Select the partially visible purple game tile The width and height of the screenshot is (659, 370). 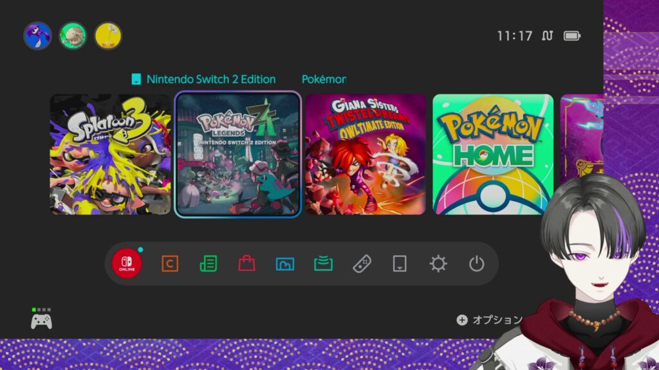(x=581, y=138)
